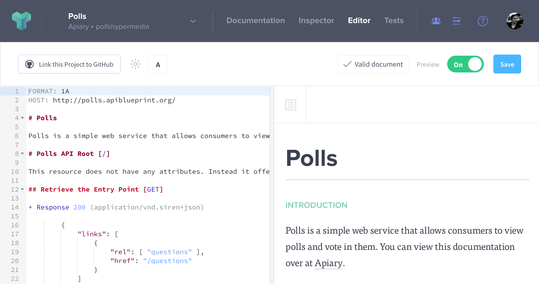Open the Polls project dropdown arrow
This screenshot has height=284, width=539.
pos(193,21)
